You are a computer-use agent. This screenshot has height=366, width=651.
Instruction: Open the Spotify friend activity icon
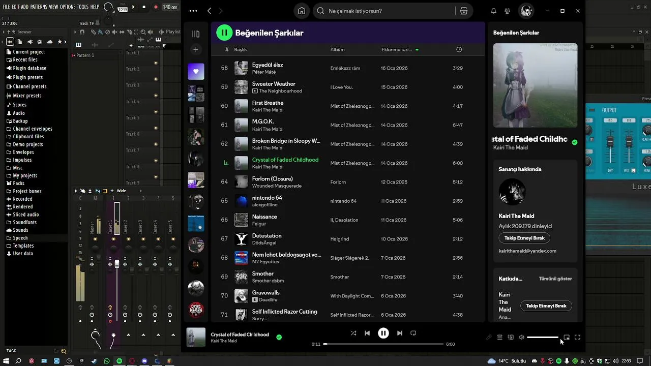tap(507, 11)
